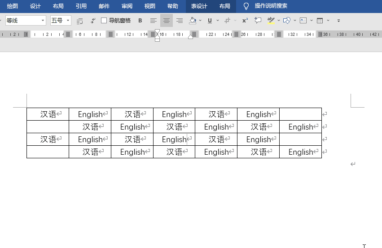Switch to the 表设计 (Table Design) tab
This screenshot has height=248, width=382.
pos(199,6)
